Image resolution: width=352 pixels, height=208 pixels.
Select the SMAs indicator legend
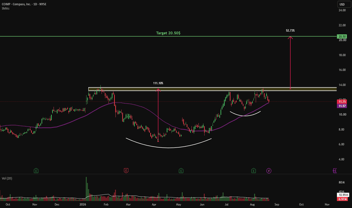(5, 9)
